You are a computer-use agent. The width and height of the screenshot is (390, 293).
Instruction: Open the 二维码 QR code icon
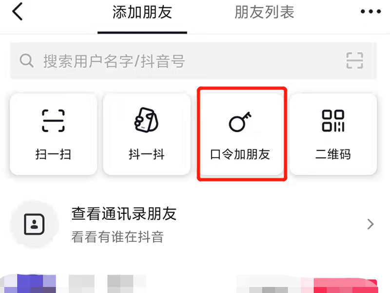[333, 121]
